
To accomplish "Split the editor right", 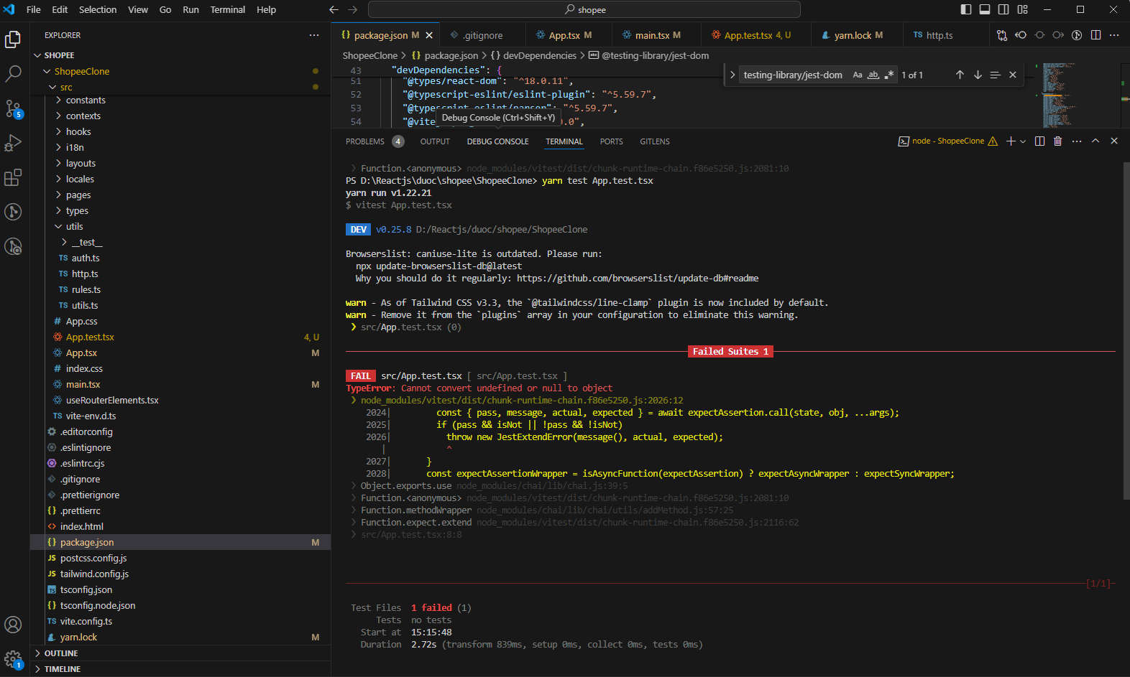I will [x=1095, y=34].
